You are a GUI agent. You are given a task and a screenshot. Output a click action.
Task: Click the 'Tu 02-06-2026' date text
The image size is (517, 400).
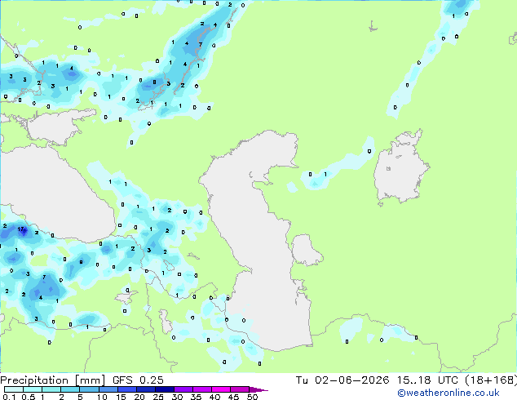[x=342, y=380]
